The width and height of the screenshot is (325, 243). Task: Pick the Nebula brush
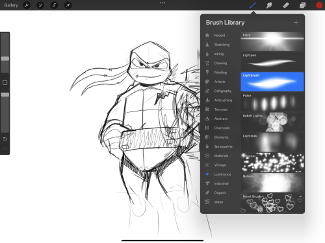tap(272, 183)
